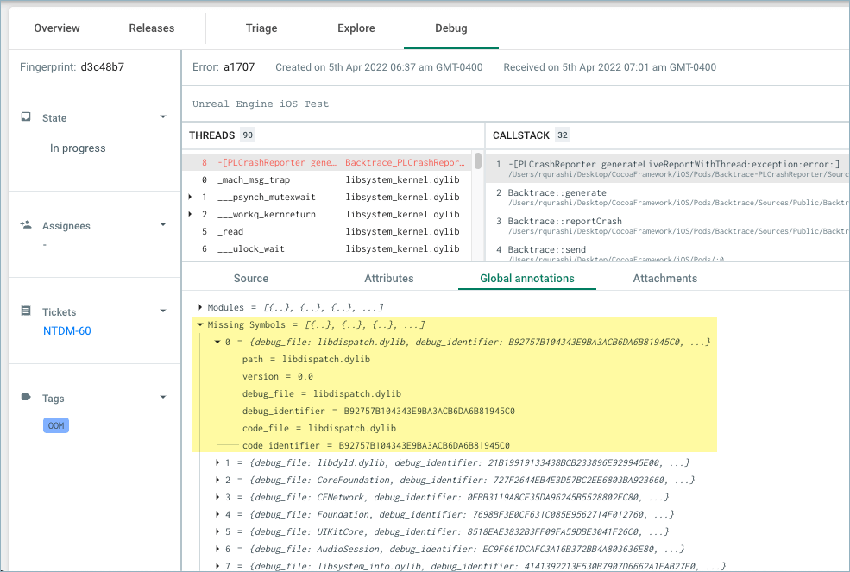This screenshot has width=850, height=572.
Task: Expand the Modules annotation node
Action: point(200,307)
